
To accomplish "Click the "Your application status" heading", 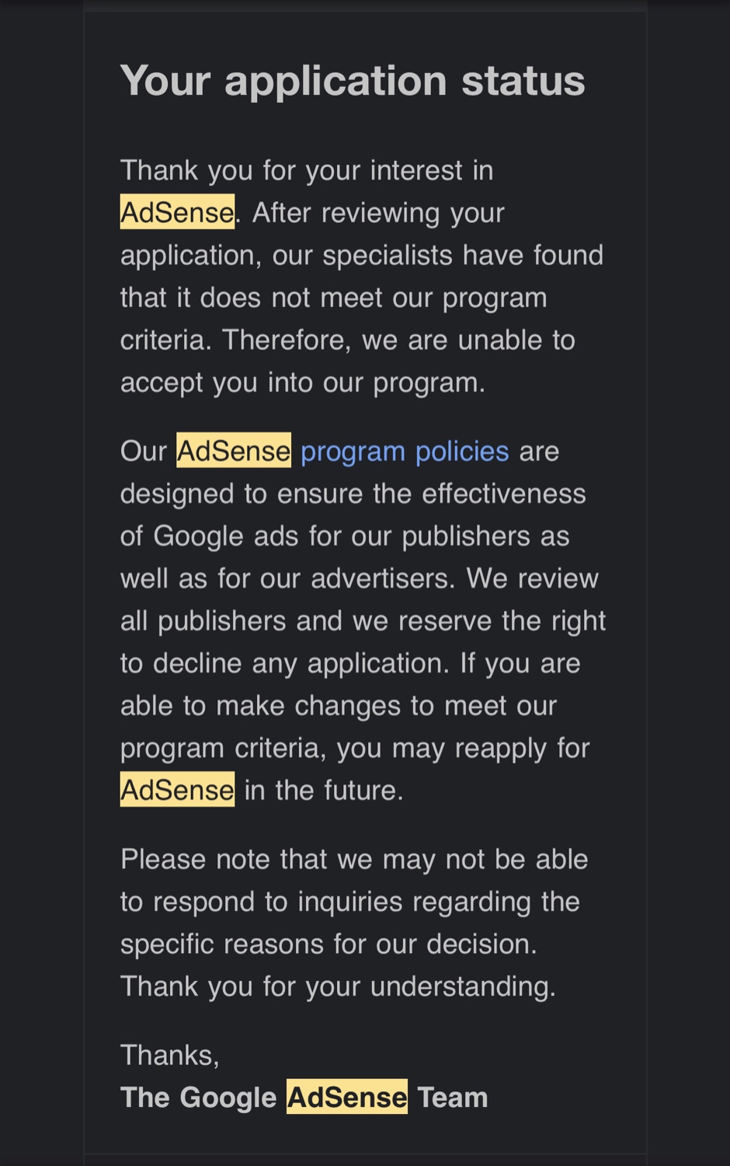I will click(x=353, y=81).
